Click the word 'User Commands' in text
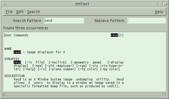Image resolution: width=169 pixels, height=99 pixels. click(x=17, y=35)
